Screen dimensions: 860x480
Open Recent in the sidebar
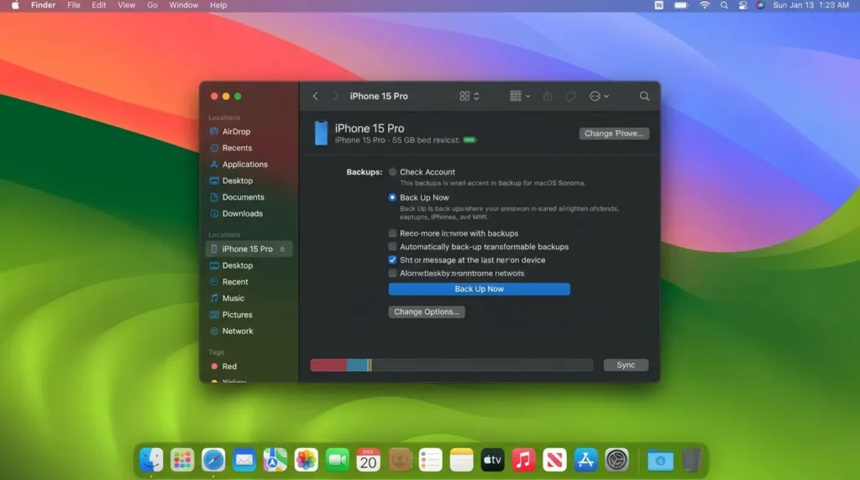click(x=235, y=282)
